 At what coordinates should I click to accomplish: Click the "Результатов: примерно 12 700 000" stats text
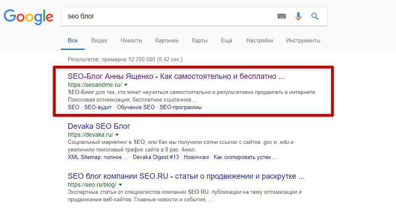click(125, 60)
